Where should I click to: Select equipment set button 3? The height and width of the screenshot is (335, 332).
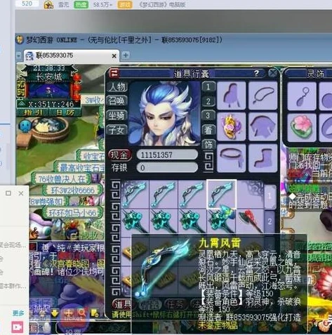point(208,116)
